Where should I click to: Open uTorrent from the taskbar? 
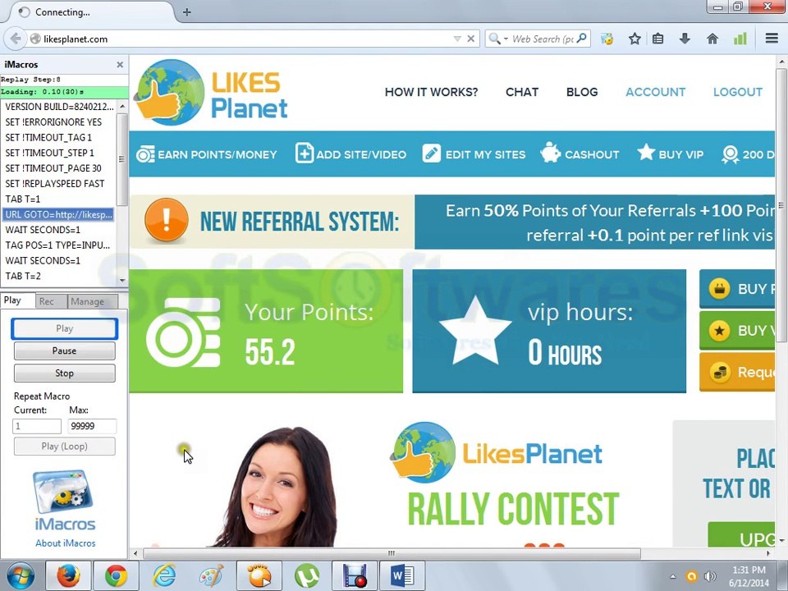[x=307, y=576]
